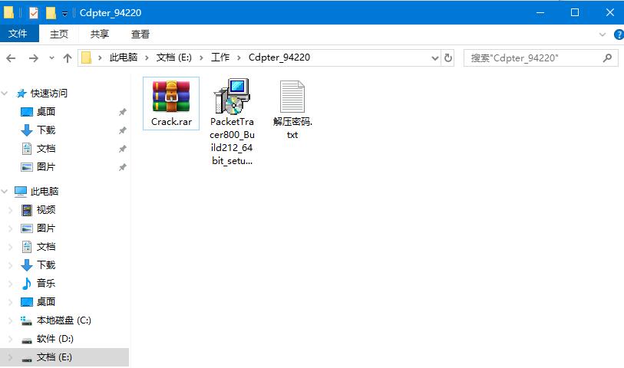Click the pin icon next to 图片
Image resolution: width=624 pixels, height=368 pixels.
123,167
